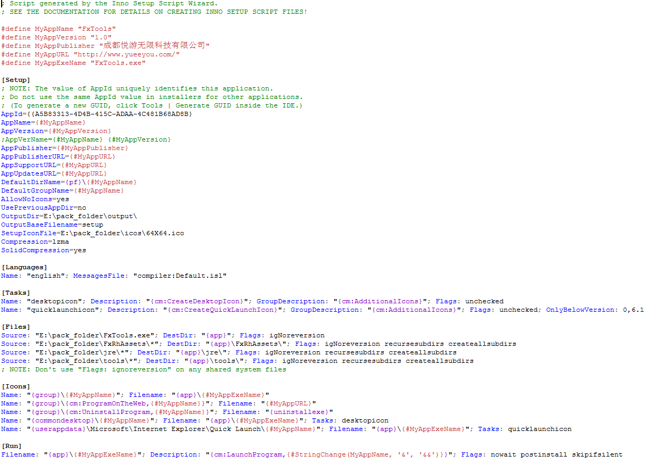Click the comment "Script generated by the Inno Setup Script Wizard"

(110, 3)
